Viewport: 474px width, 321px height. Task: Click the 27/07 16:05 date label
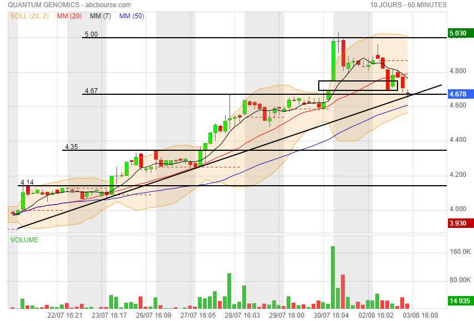pos(198,315)
